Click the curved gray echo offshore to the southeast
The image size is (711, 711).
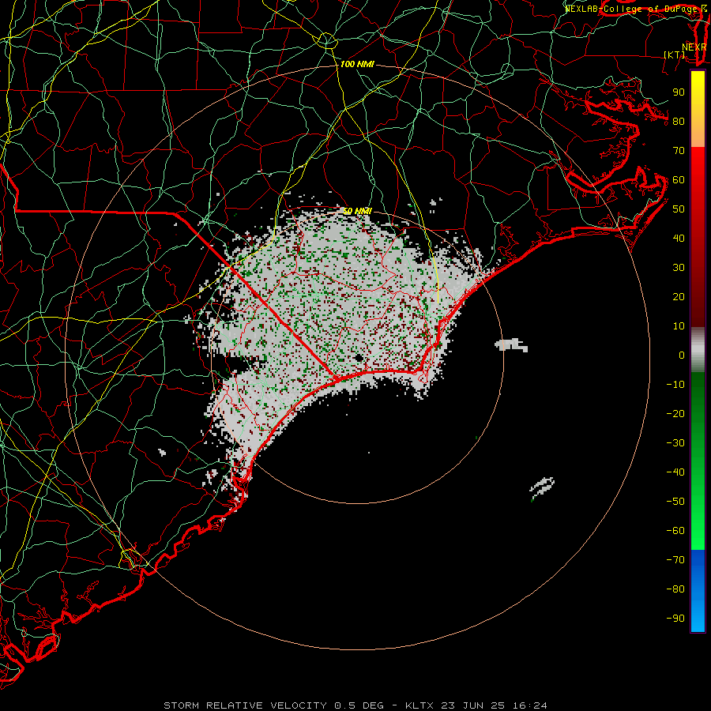[542, 487]
